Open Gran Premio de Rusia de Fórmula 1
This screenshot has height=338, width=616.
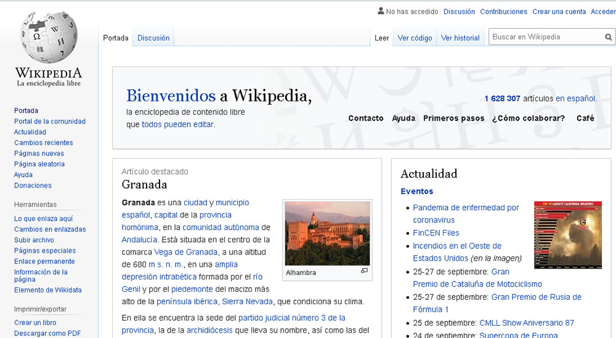pos(497,303)
